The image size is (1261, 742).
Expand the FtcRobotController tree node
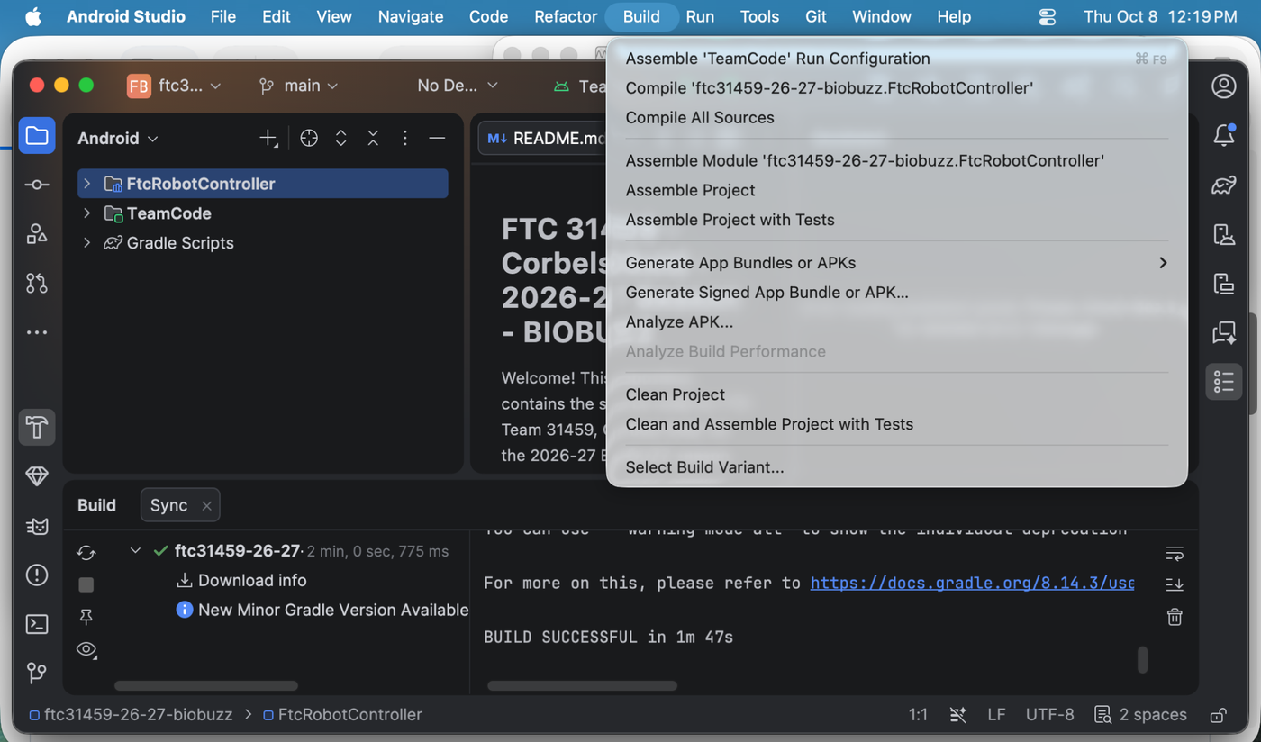pyautogui.click(x=86, y=184)
